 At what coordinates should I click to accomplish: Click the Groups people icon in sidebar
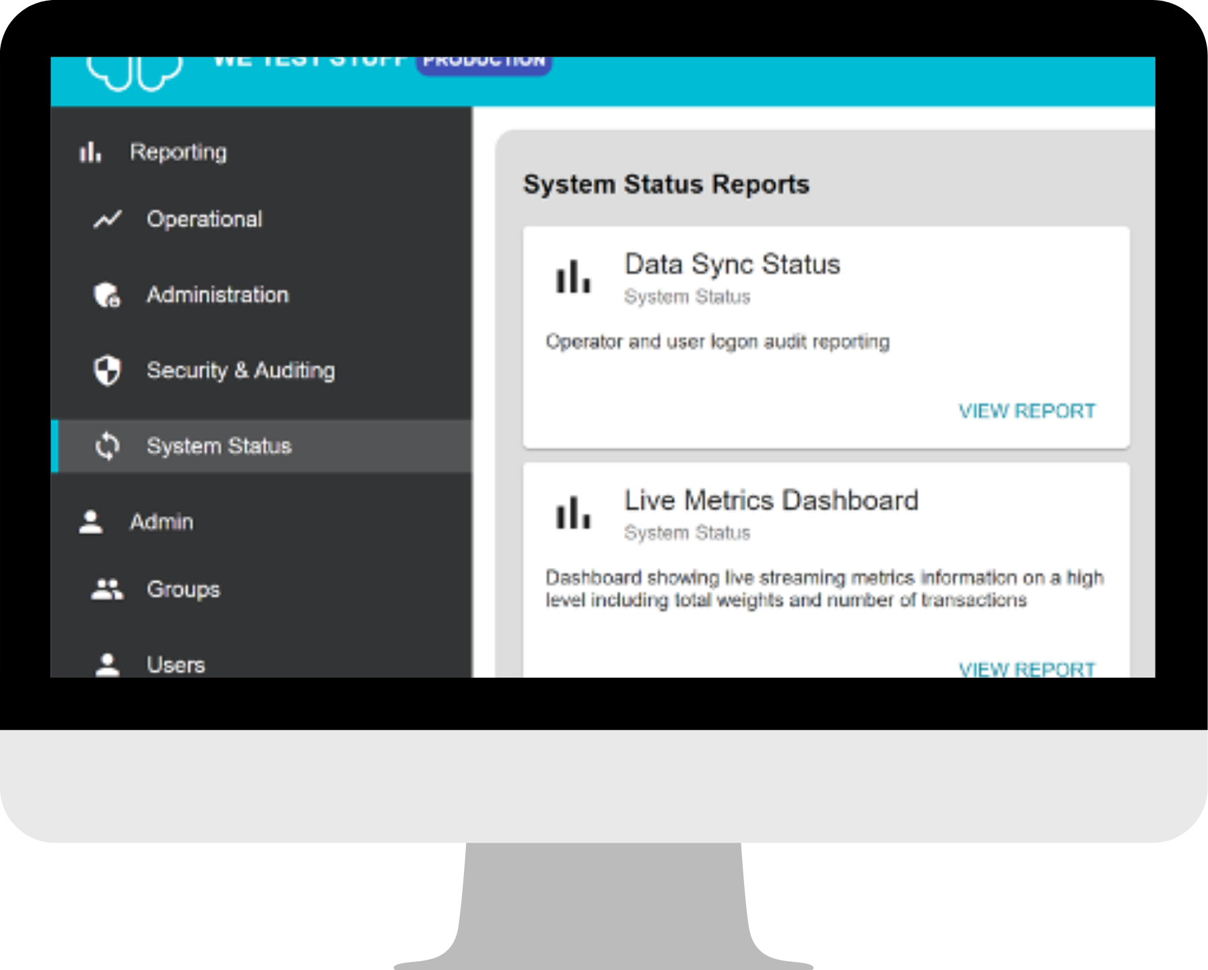click(x=107, y=589)
